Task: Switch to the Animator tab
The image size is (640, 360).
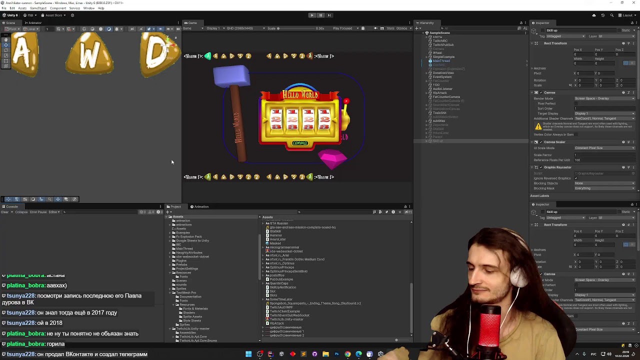Action: tap(34, 22)
